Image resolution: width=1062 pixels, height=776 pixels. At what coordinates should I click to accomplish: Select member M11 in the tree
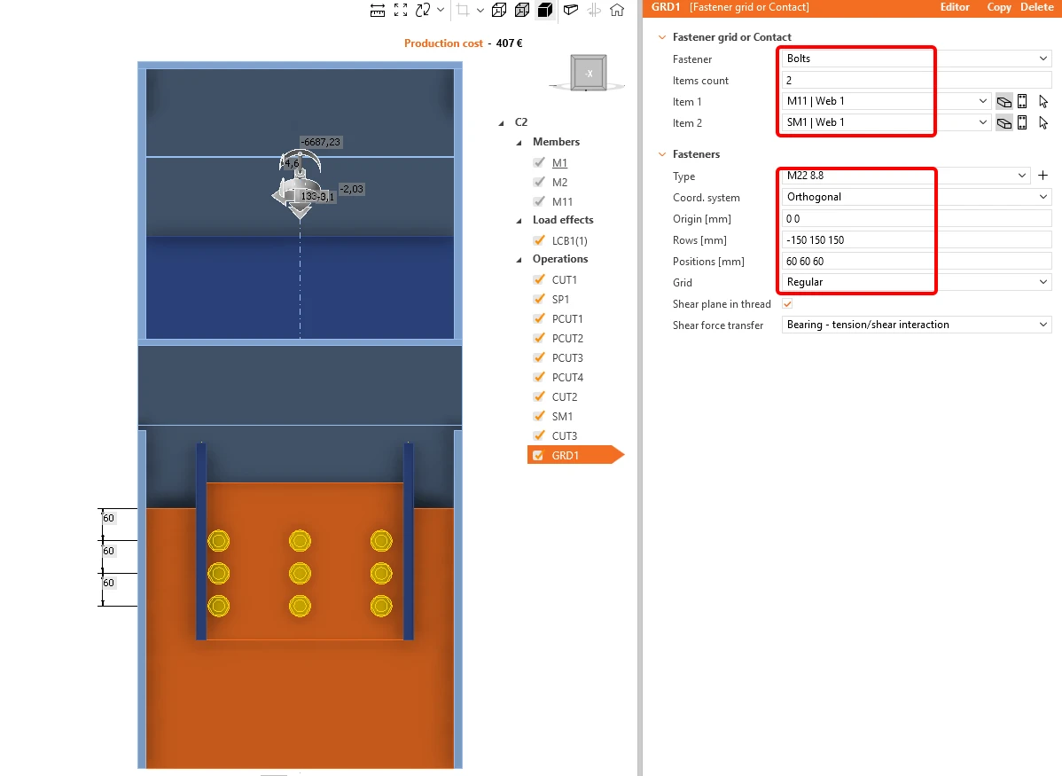(562, 201)
